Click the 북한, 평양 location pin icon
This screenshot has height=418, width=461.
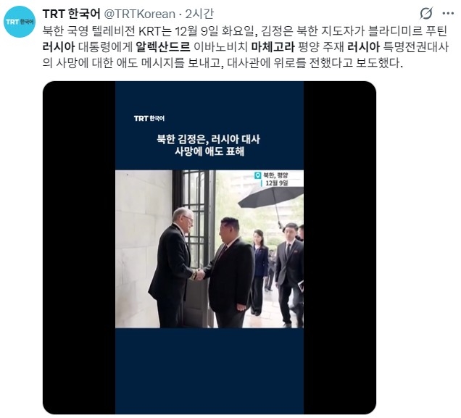(x=257, y=175)
